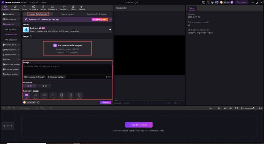The image size is (264, 144).
Task: Open the Transición tool
Action: 63,8
